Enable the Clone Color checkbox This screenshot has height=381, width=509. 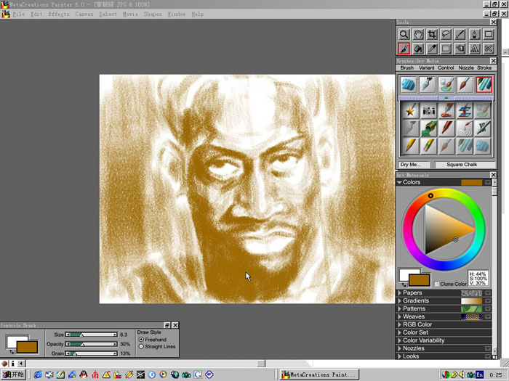[436, 284]
